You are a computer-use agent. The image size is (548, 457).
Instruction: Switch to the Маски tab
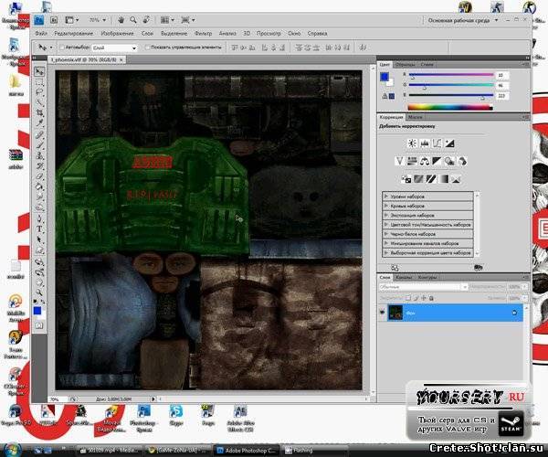415,117
